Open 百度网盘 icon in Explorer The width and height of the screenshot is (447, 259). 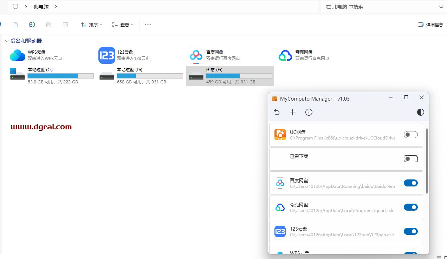click(196, 55)
